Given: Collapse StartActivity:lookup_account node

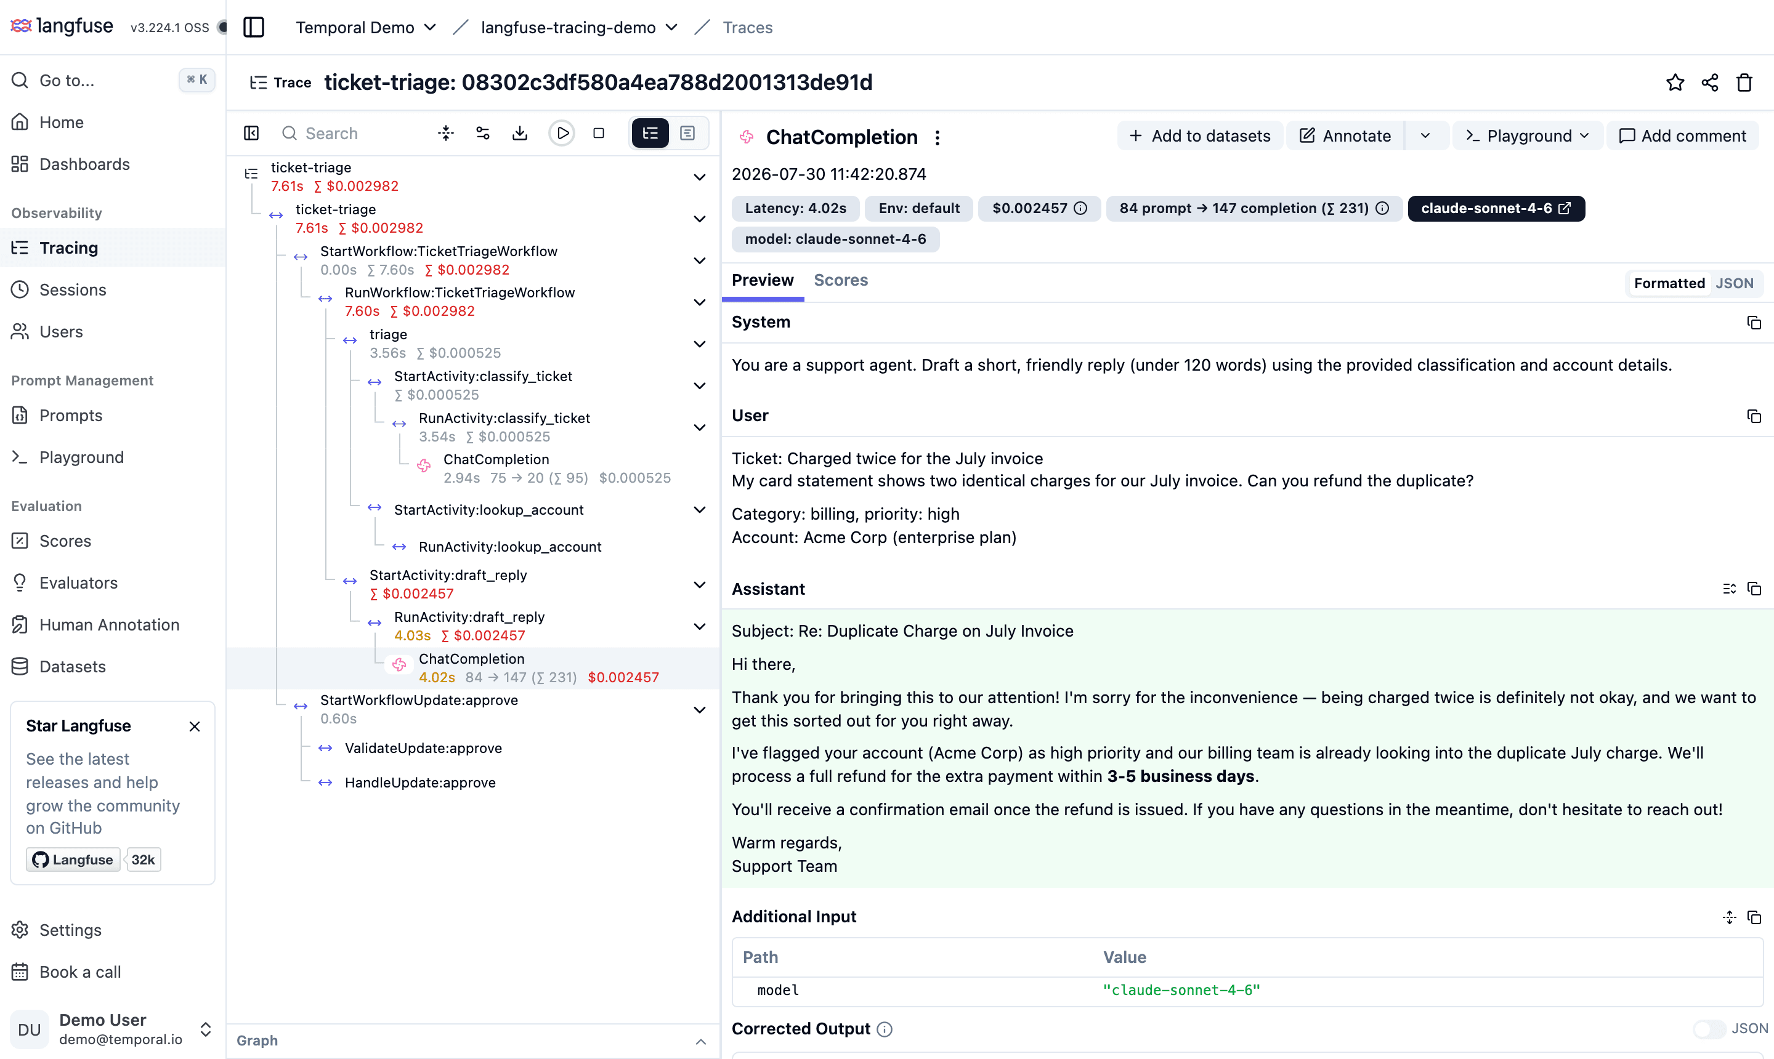Looking at the screenshot, I should point(700,510).
